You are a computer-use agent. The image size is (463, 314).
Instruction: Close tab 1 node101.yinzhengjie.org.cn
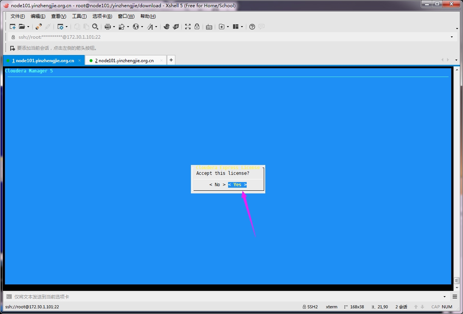tap(79, 61)
